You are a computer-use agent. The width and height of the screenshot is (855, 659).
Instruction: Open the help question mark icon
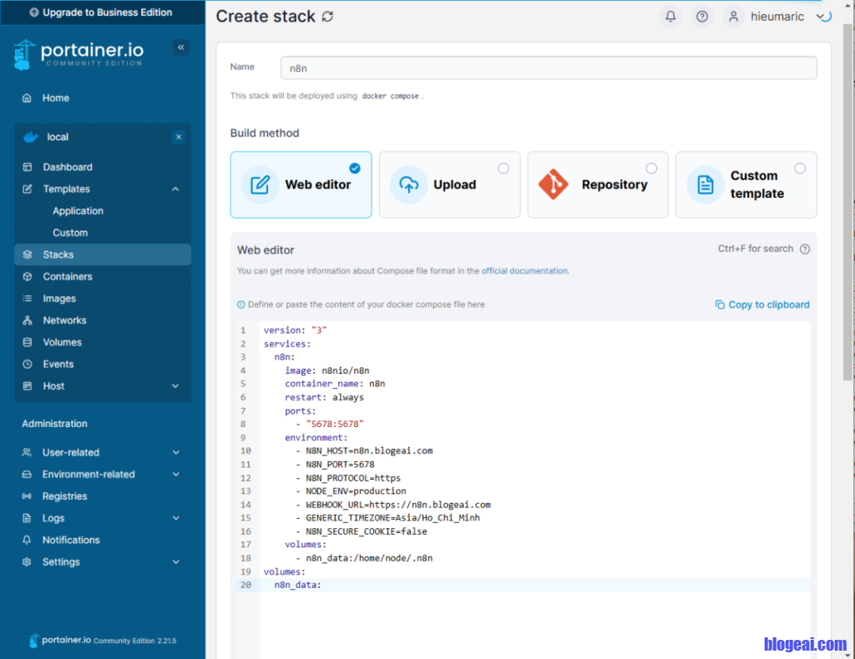click(701, 17)
